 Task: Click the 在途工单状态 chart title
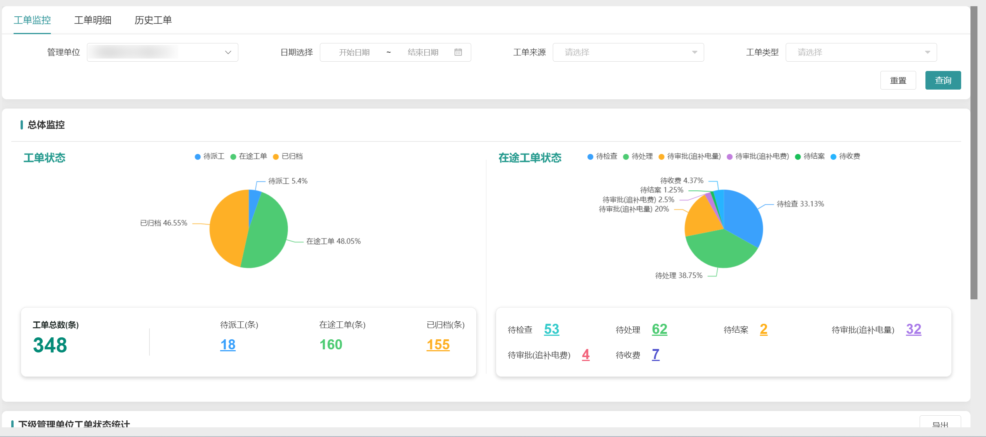(x=530, y=158)
